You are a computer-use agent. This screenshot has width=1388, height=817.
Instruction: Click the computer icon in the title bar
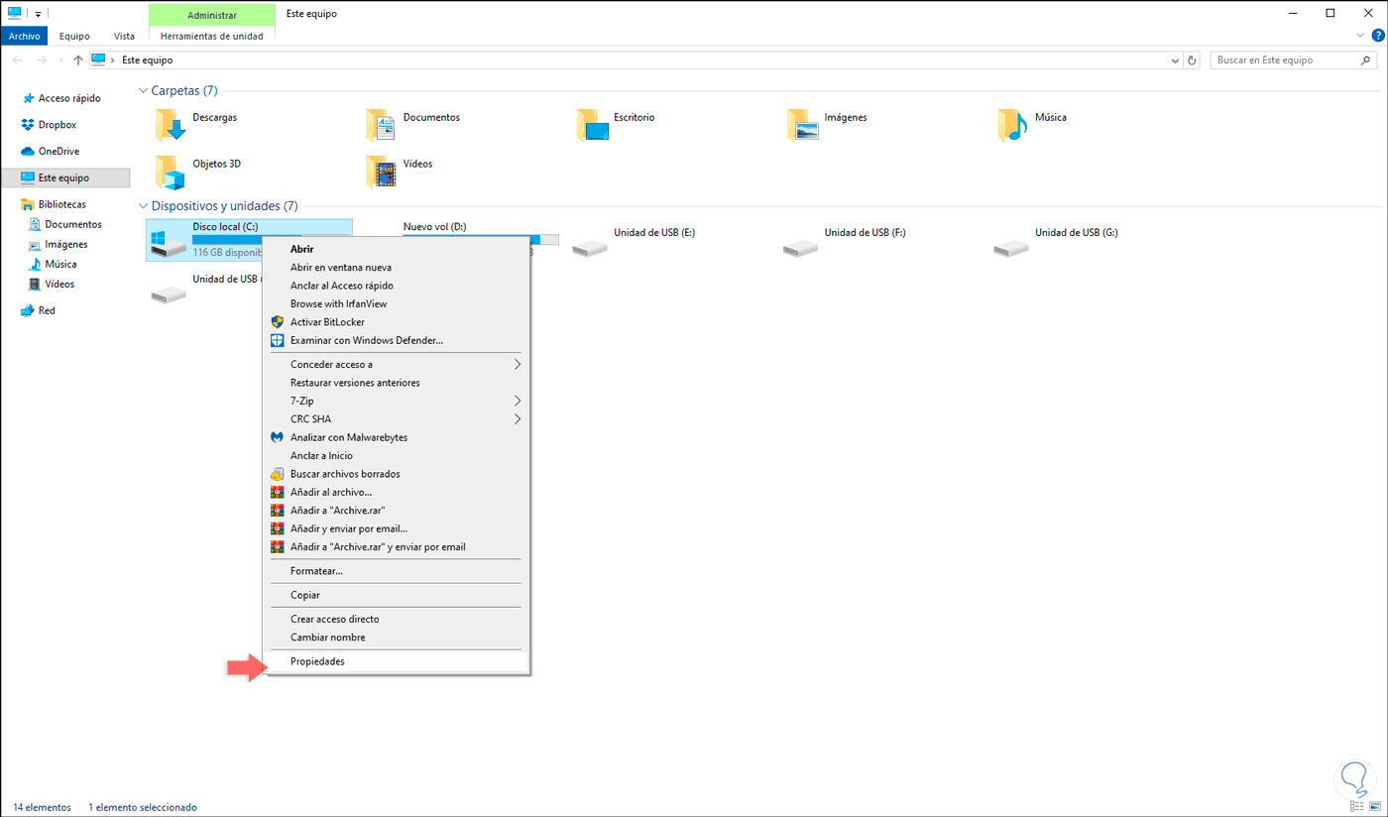pos(15,14)
